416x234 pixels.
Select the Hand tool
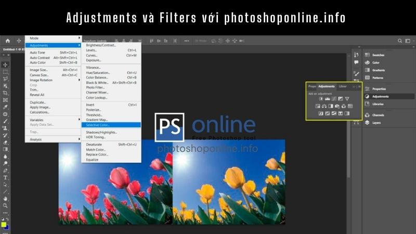tap(5, 199)
